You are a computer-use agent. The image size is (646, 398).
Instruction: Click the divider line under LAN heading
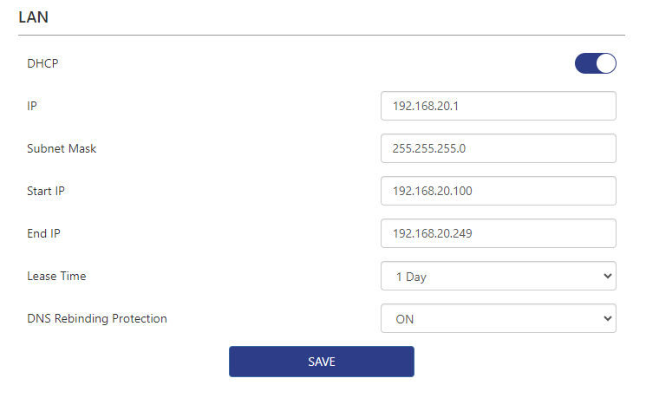[321, 36]
